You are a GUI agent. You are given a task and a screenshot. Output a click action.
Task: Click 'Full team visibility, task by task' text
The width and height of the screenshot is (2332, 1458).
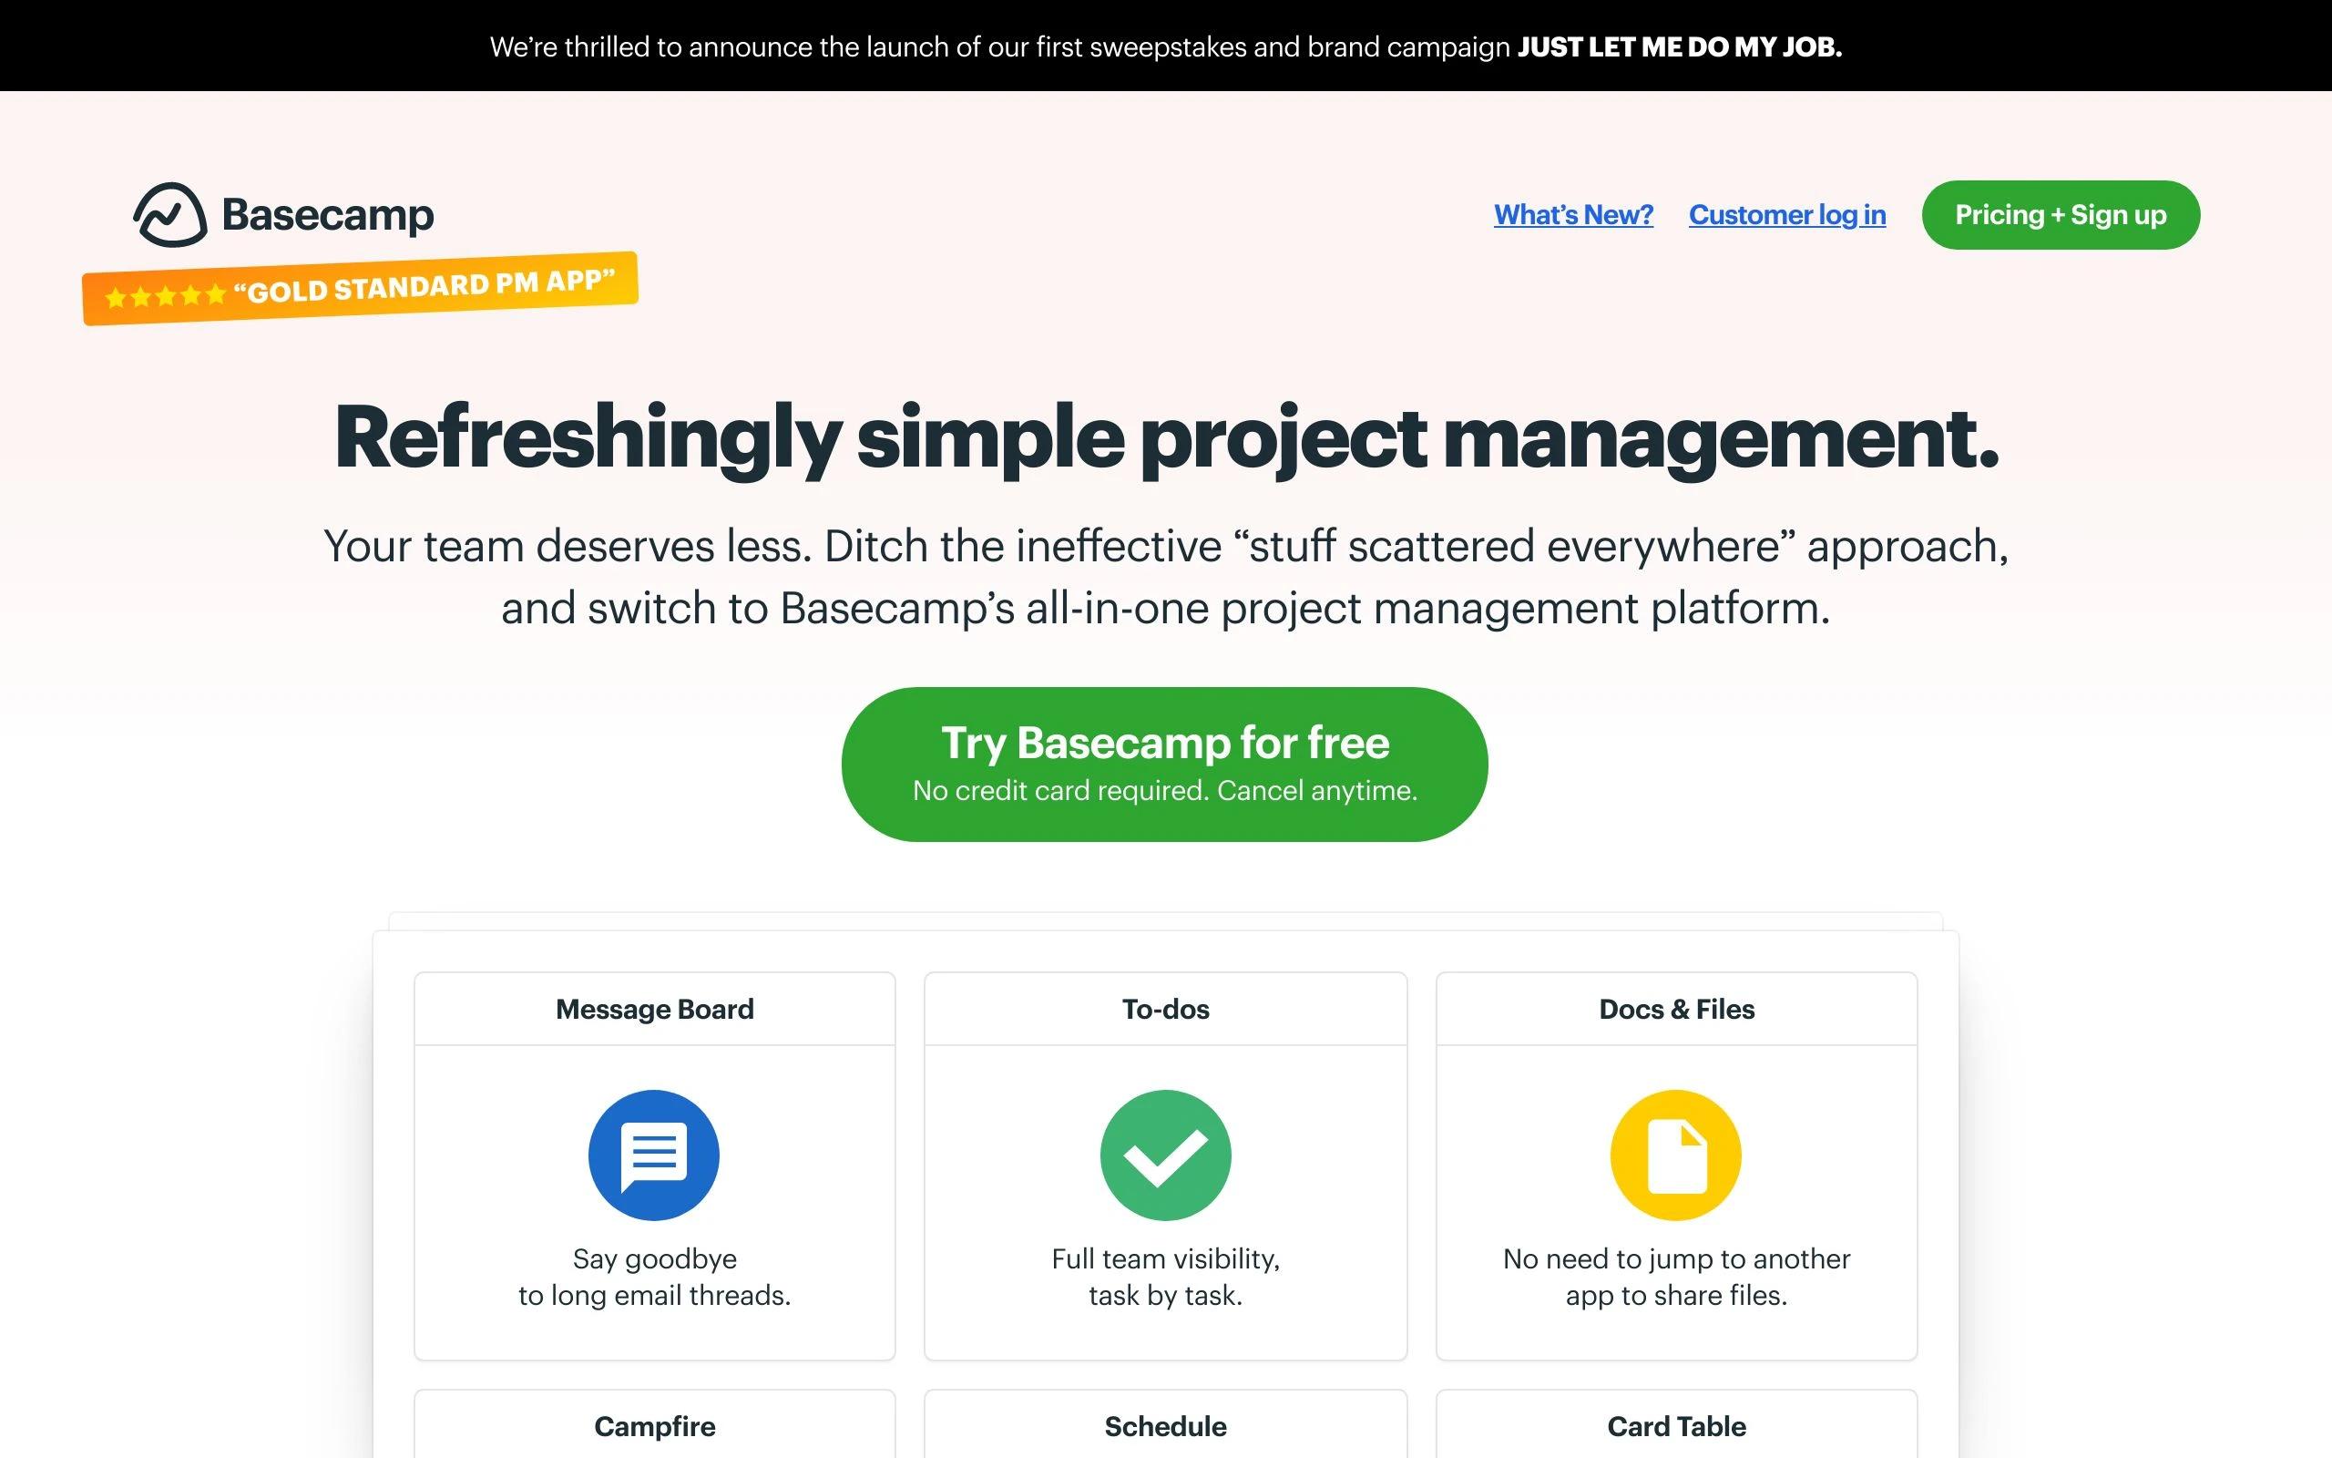1165,1277
